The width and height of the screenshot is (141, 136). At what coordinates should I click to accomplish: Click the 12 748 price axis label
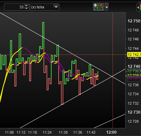click(133, 30)
